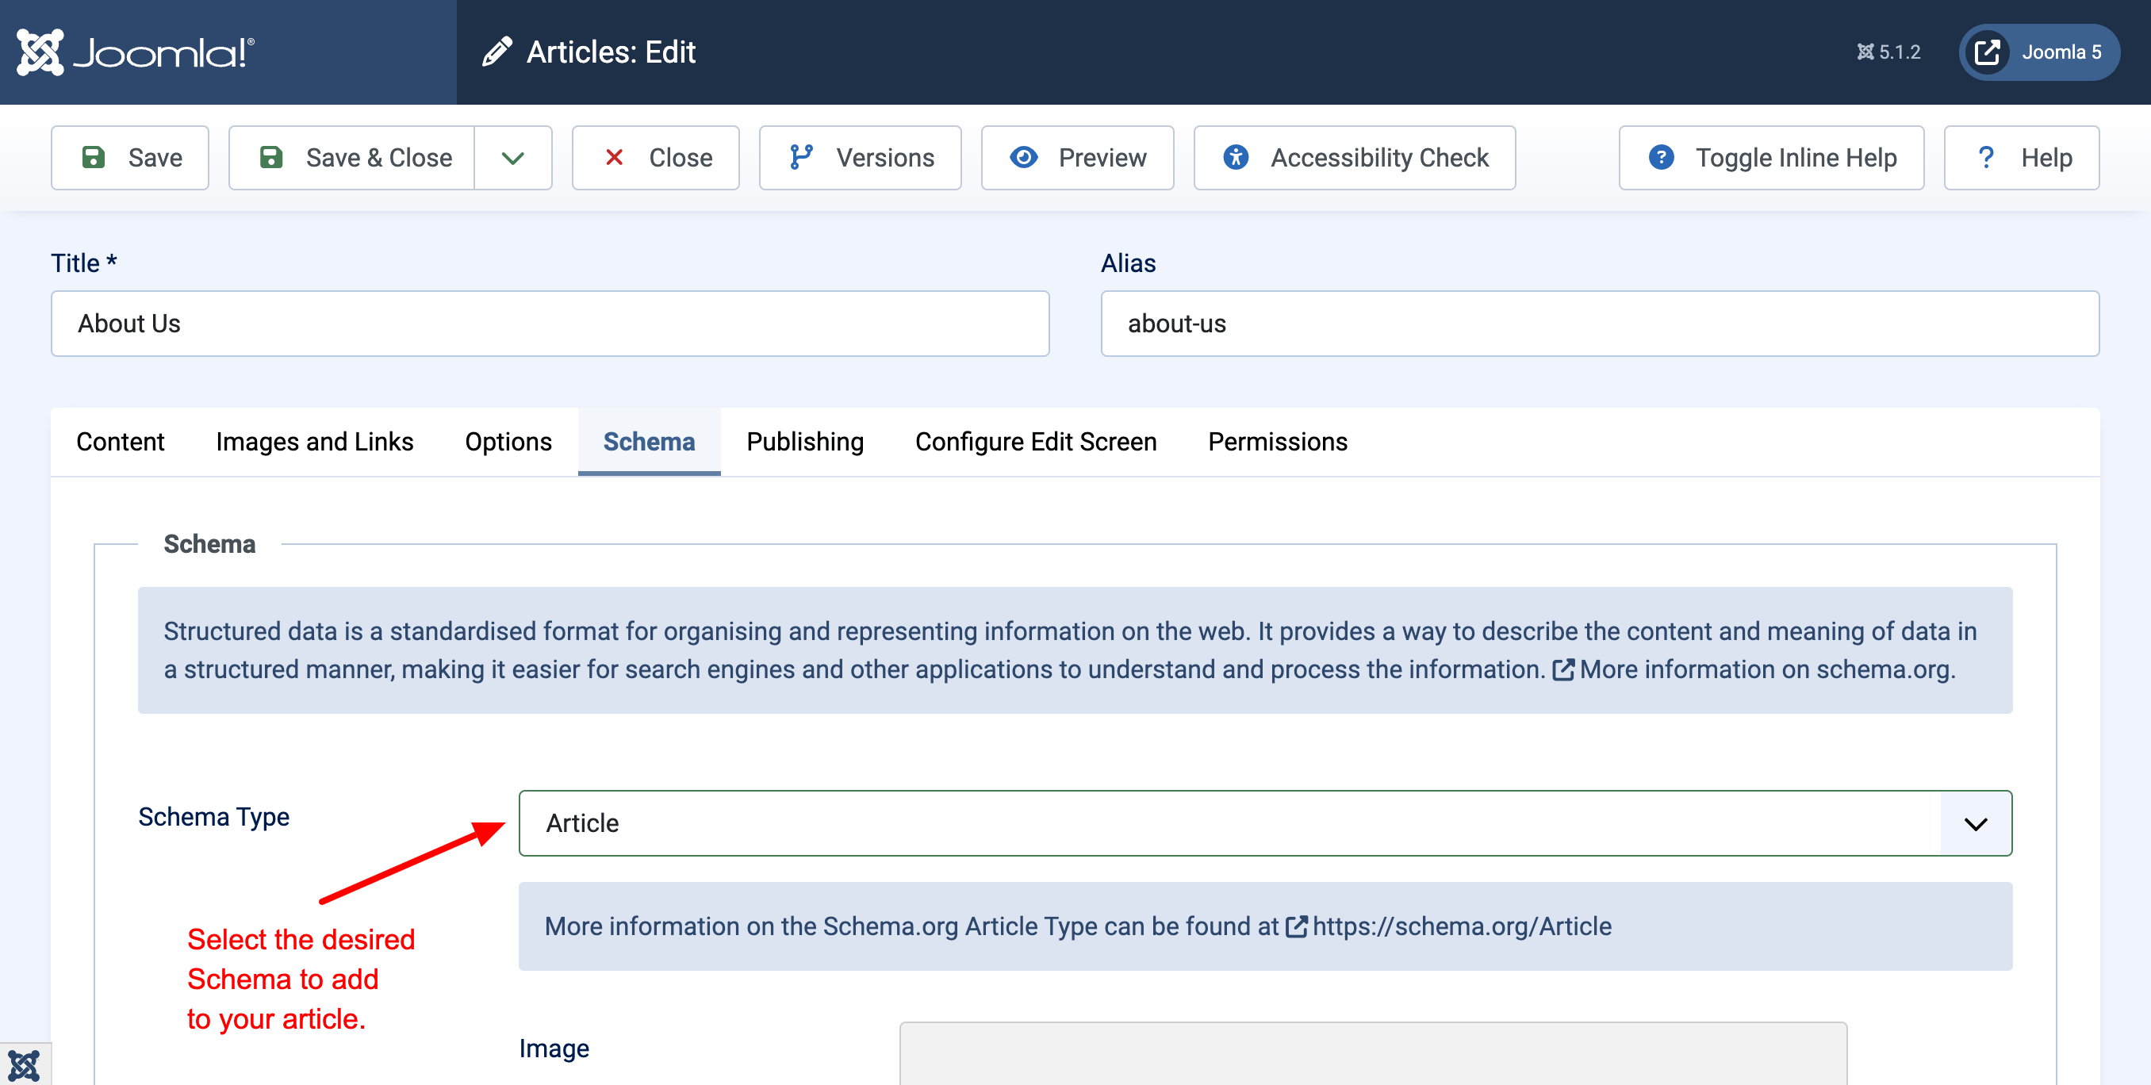2151x1085 pixels.
Task: Open the Schema Type dropdown chevron
Action: pyautogui.click(x=1975, y=823)
